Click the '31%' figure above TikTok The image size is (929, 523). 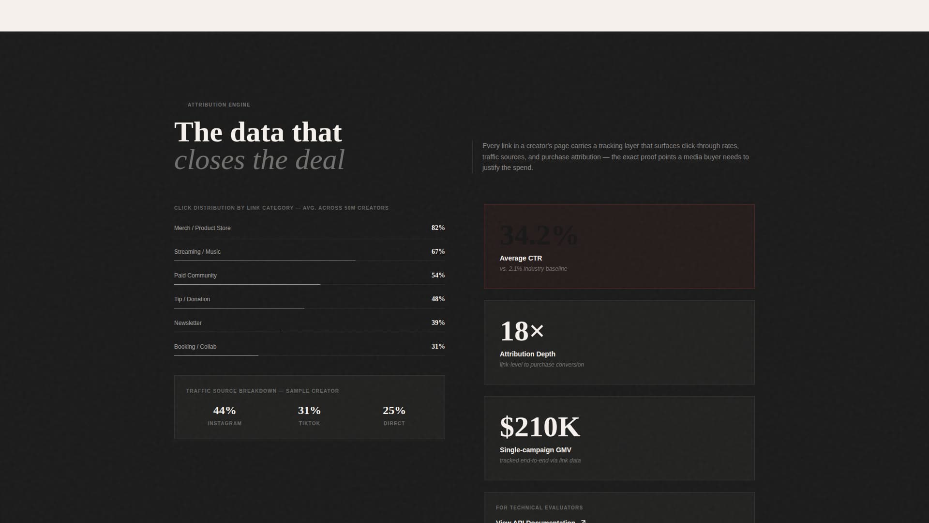(309, 410)
